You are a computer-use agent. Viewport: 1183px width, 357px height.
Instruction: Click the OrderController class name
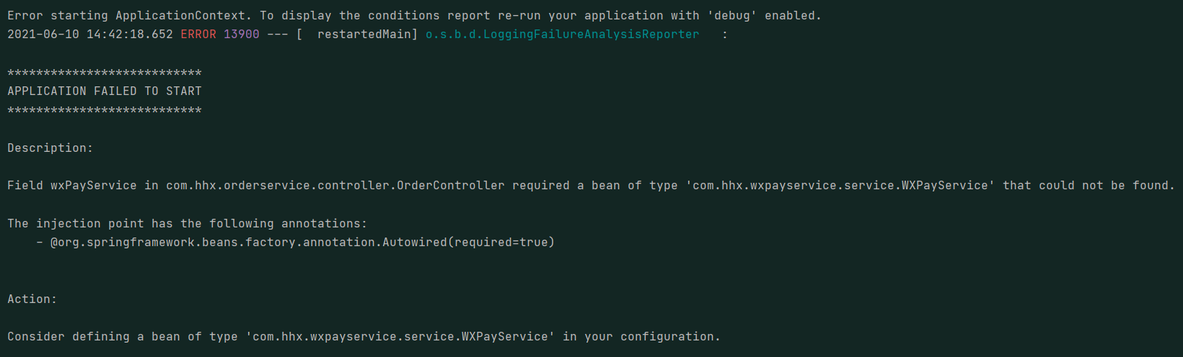pos(450,186)
